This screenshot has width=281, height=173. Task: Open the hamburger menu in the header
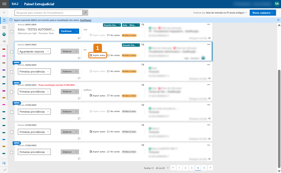click(4, 4)
